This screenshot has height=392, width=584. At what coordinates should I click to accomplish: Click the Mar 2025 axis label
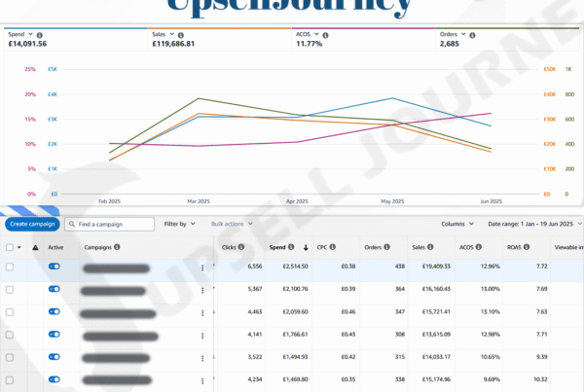coord(199,201)
